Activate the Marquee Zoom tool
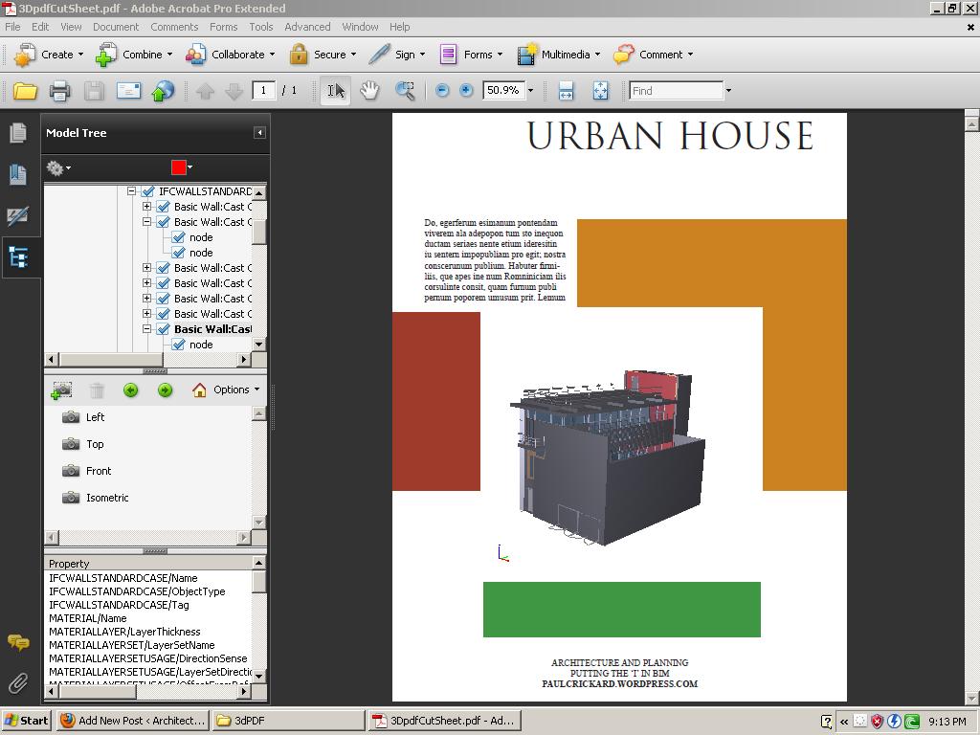The height and width of the screenshot is (735, 980). pyautogui.click(x=405, y=91)
